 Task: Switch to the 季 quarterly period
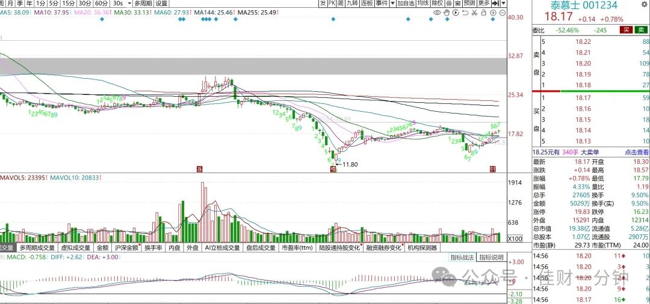[x=19, y=4]
